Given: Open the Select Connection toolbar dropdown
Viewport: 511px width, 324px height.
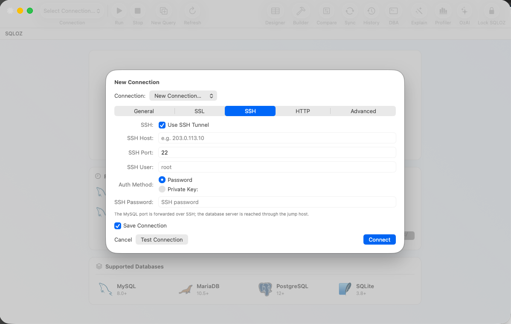Looking at the screenshot, I should tap(72, 11).
